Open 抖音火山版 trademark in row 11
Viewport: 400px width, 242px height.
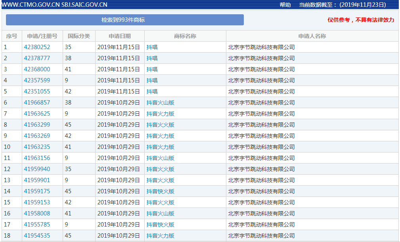point(161,158)
